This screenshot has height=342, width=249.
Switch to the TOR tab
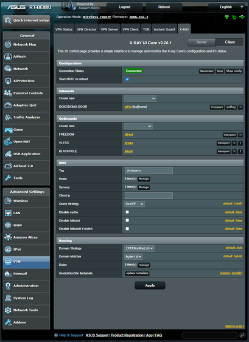click(146, 29)
